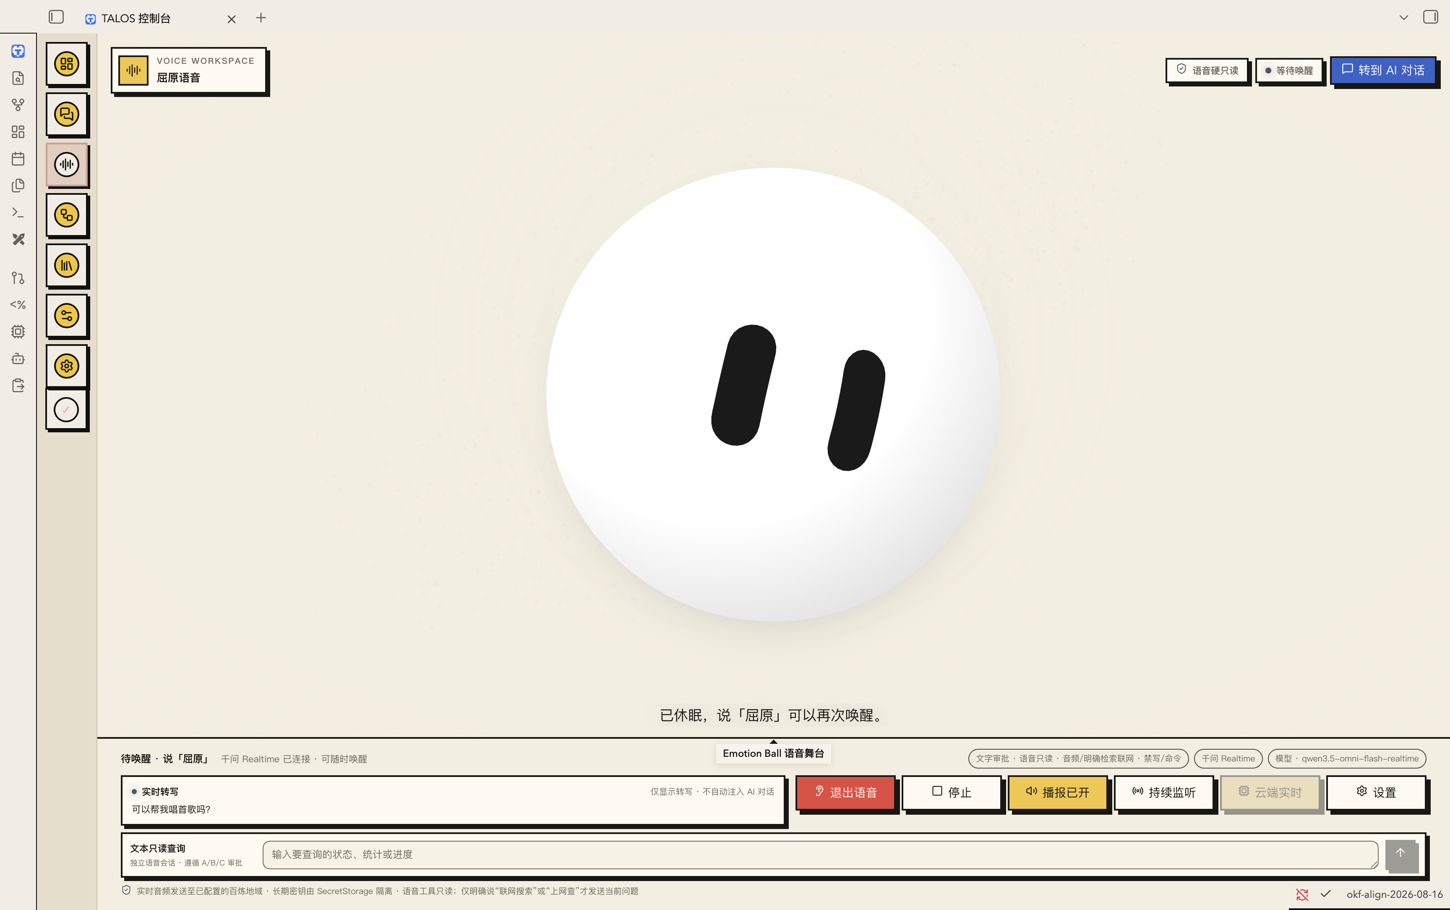The width and height of the screenshot is (1450, 910).
Task: Click the white Emotion Ball face
Action: pyautogui.click(x=773, y=395)
